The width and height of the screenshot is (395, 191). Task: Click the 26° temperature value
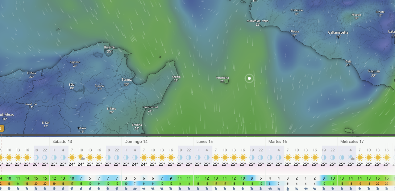click(36, 164)
